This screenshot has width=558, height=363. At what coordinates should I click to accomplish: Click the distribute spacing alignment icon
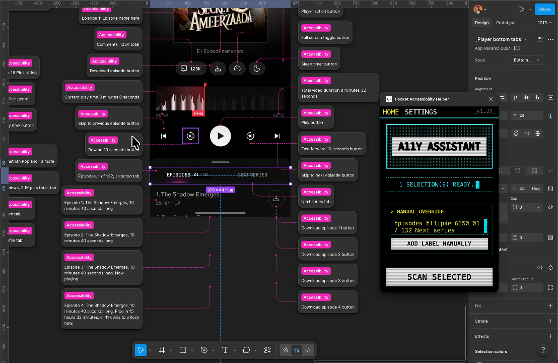pyautogui.click(x=550, y=98)
